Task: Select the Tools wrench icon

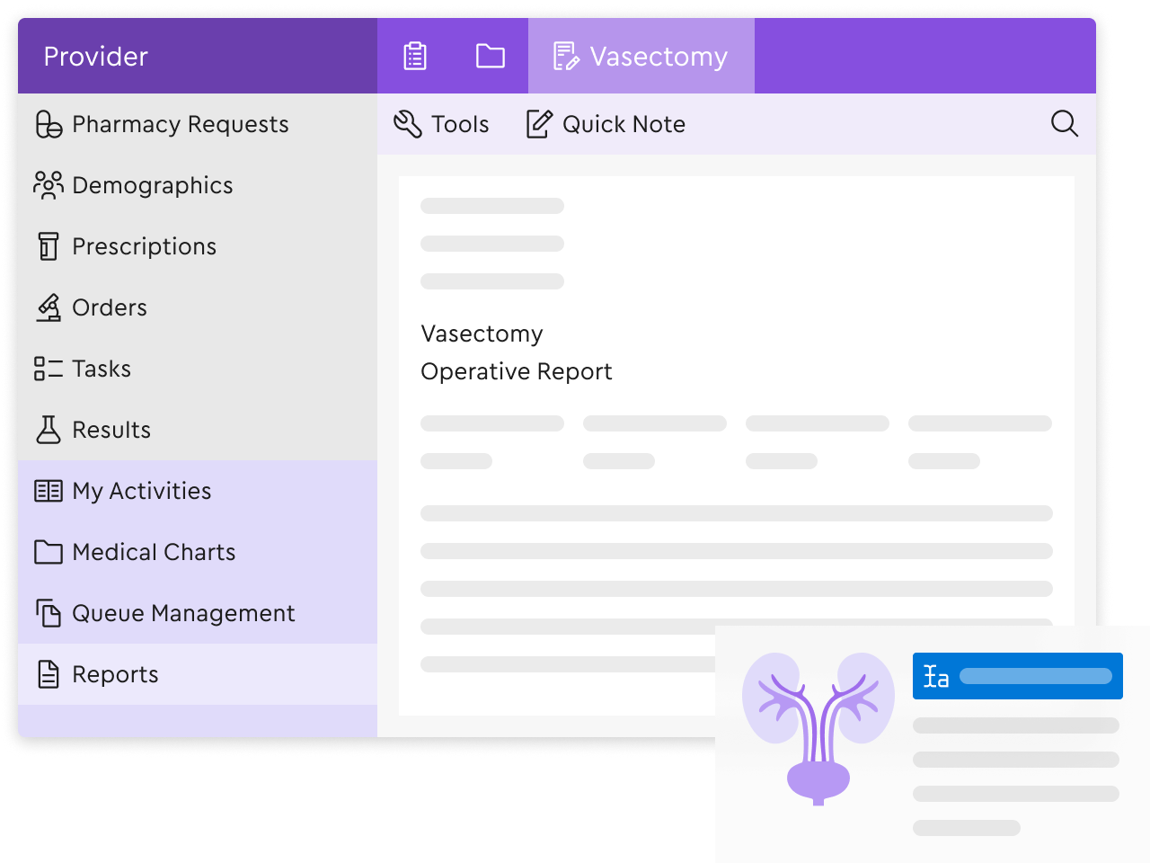Action: click(x=406, y=124)
